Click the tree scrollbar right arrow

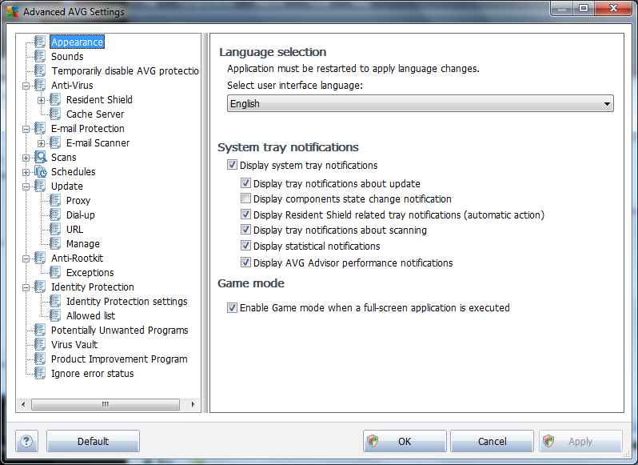[193, 404]
